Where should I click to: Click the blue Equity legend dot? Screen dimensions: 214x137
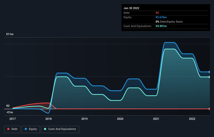coord(26,129)
